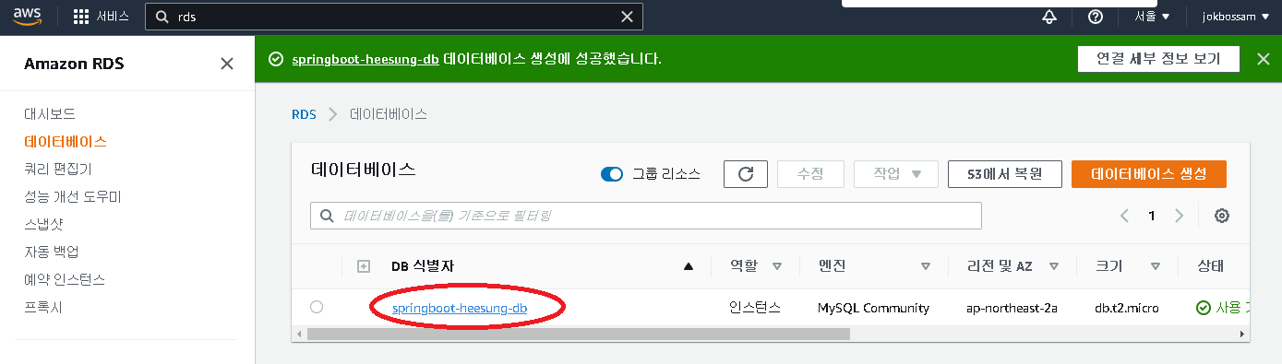Open 예약 인스턴스 in sidebar
Screen dimensions: 1282x364
65,279
